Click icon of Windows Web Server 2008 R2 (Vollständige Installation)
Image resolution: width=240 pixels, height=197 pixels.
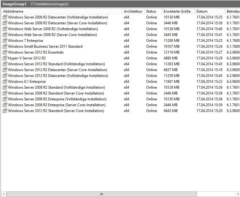(5, 29)
